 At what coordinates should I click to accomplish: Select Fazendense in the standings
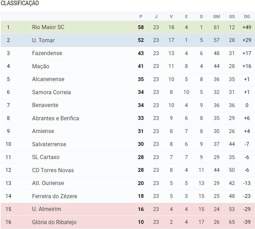[47, 53]
